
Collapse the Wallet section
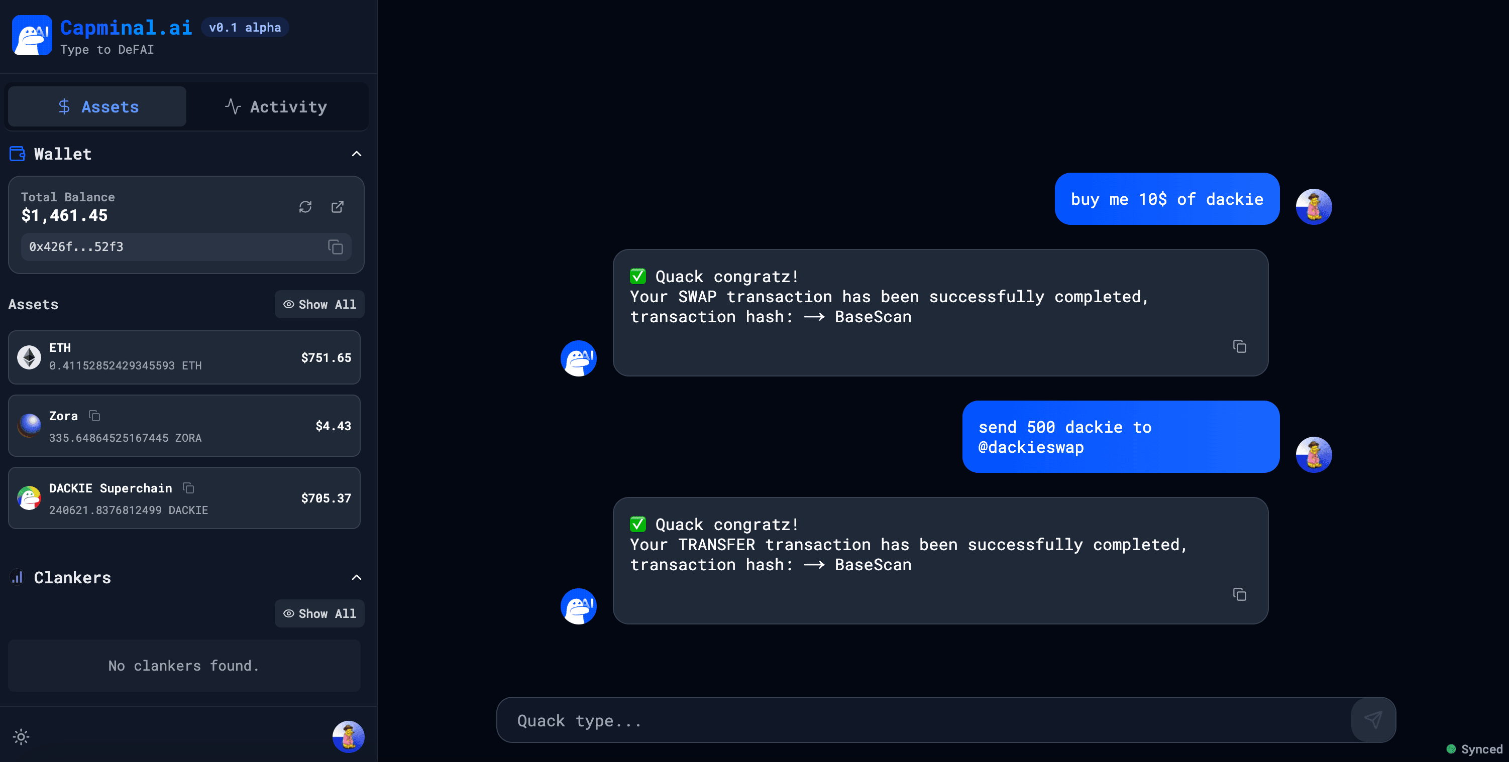pos(356,154)
